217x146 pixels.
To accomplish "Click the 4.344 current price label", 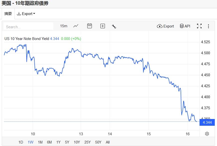I will point(207,122).
